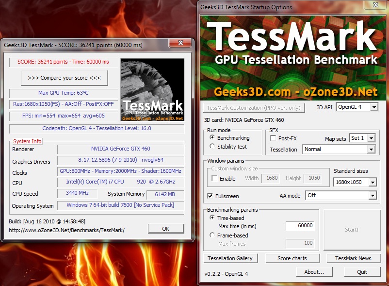
Task: Click the score window title bar text
Action: pyautogui.click(x=73, y=45)
